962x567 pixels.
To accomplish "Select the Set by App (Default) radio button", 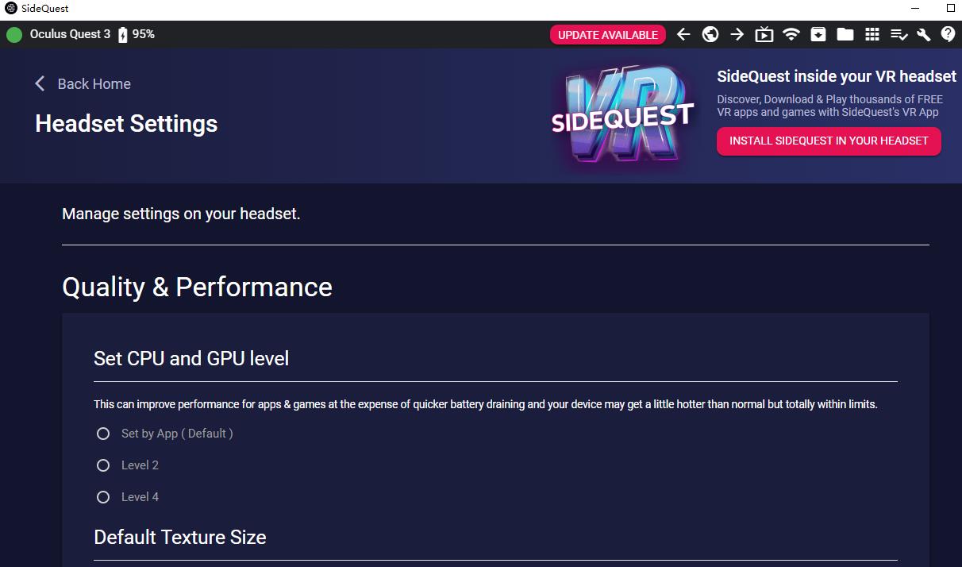I will click(103, 434).
